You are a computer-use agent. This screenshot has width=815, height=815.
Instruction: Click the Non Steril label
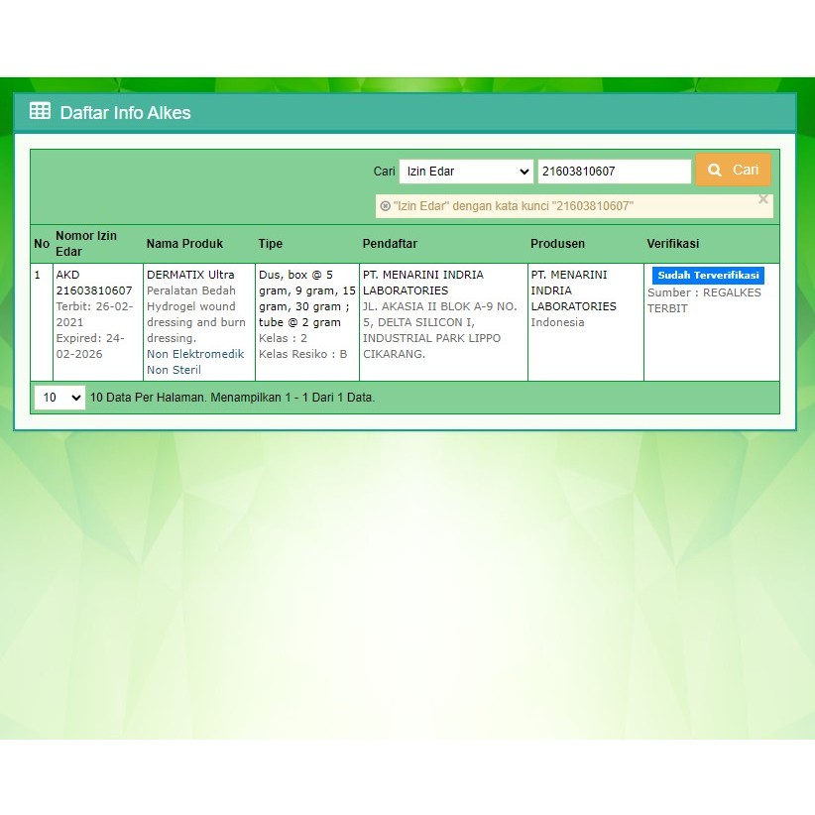[174, 370]
